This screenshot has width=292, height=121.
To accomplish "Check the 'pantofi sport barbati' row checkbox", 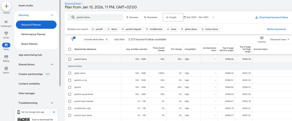I will (x=70, y=101).
